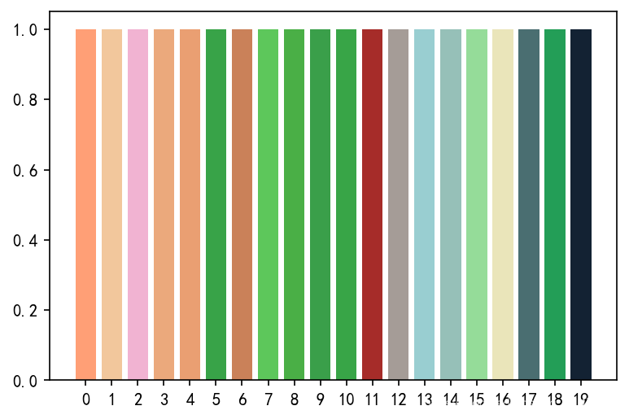Click the x-axis tick label 17
Screen dimensions: 629x419
click(529, 399)
